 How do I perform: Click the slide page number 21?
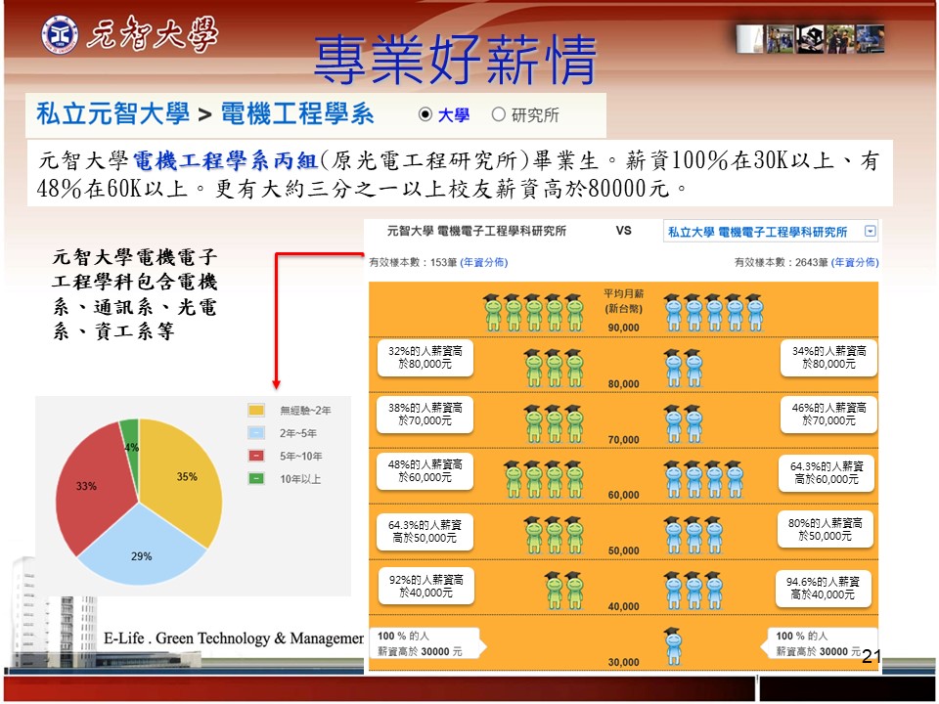(x=872, y=657)
